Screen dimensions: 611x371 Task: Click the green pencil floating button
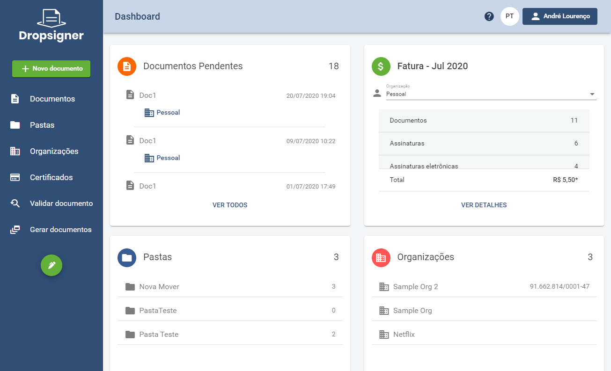click(52, 265)
